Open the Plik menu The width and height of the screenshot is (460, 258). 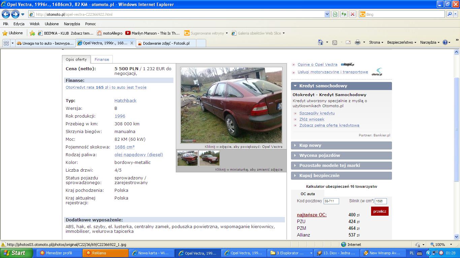[x=6, y=24]
